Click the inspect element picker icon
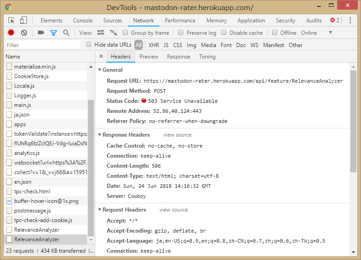 (11, 21)
